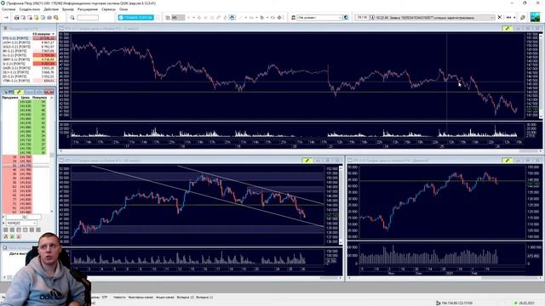Toggle the green pencil button on the bottom-left chart
Image resolution: width=545 pixels, height=306 pixels.
(307, 161)
